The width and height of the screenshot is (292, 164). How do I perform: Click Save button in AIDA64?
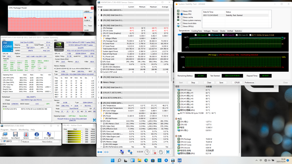pyautogui.click(x=221, y=83)
